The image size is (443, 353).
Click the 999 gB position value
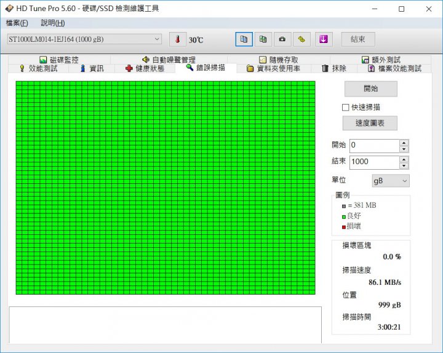pos(389,304)
